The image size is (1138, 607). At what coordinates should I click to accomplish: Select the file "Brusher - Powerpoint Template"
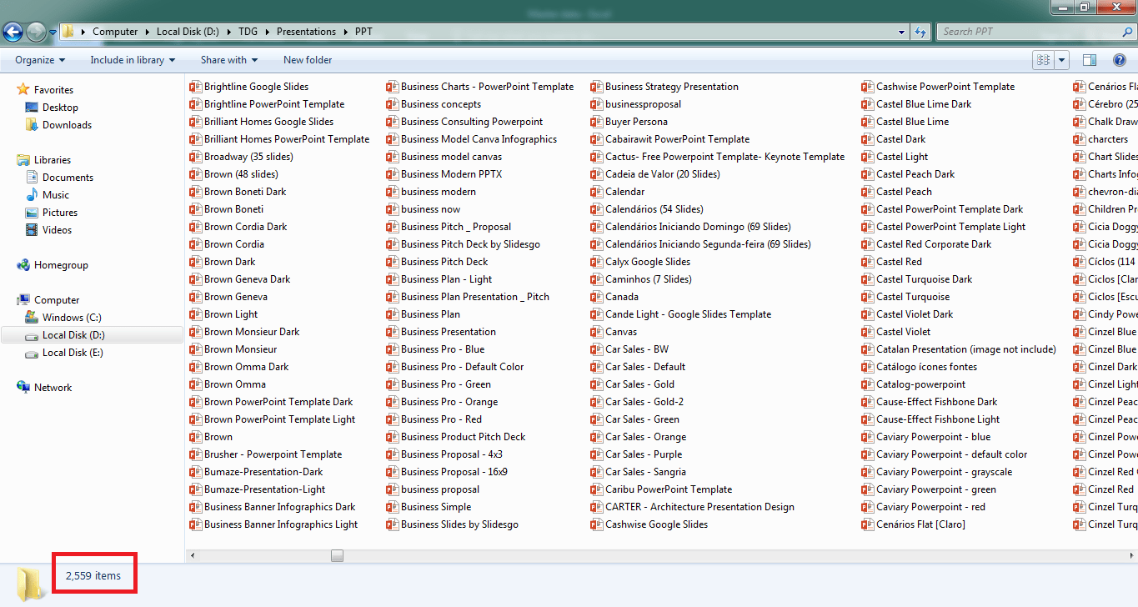tap(273, 454)
